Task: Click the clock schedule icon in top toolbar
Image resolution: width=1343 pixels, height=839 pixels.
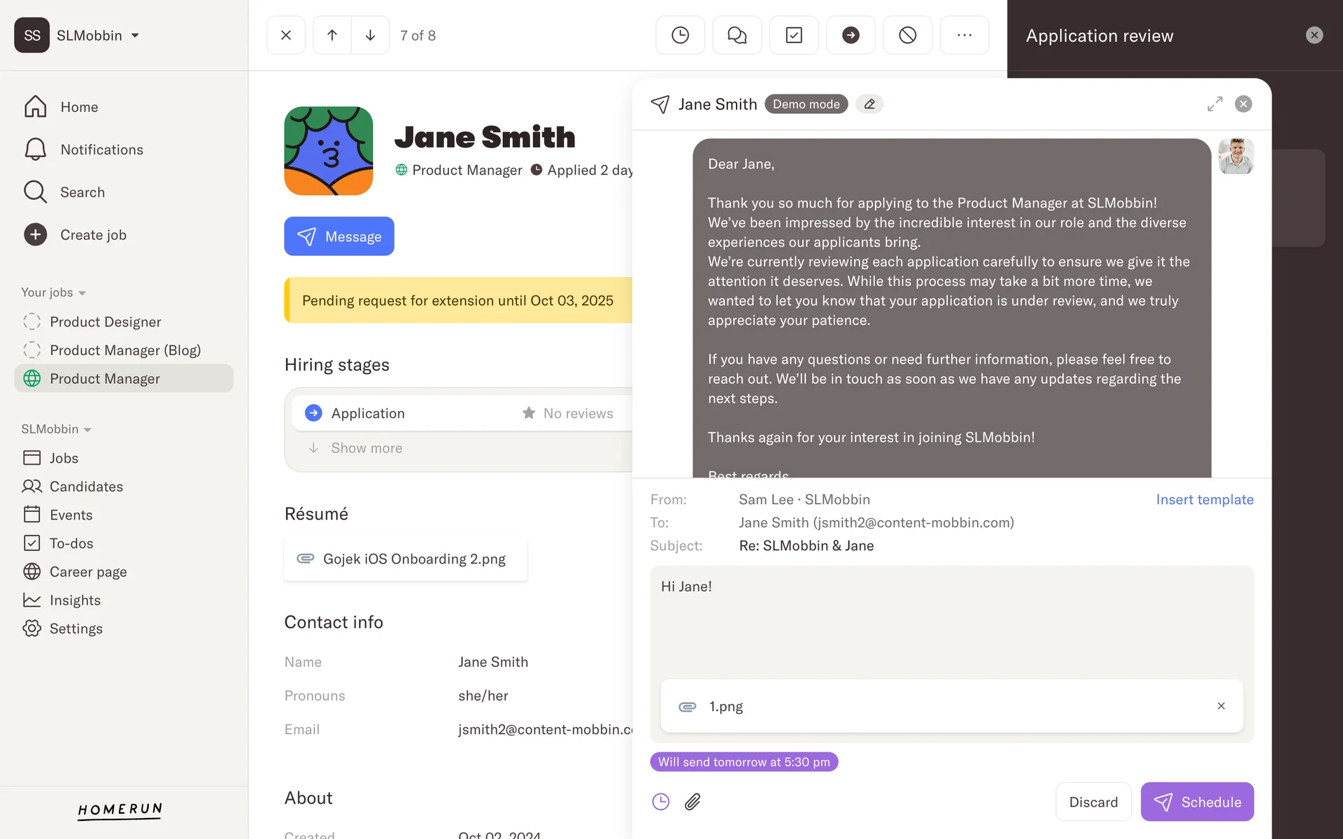Action: click(x=680, y=35)
